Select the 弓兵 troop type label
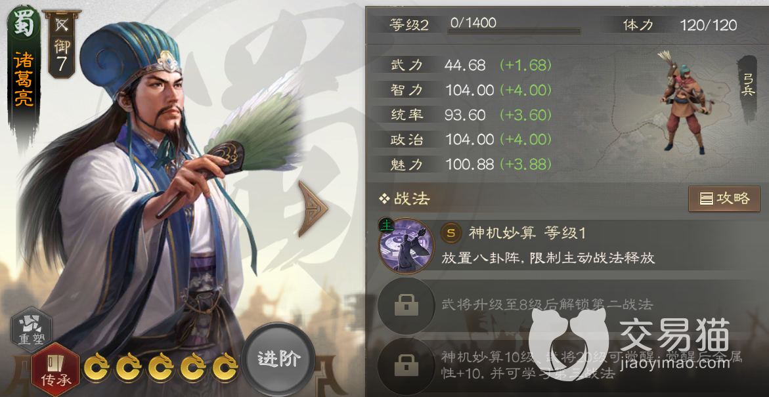Screen dimensions: 769x397 coord(747,84)
